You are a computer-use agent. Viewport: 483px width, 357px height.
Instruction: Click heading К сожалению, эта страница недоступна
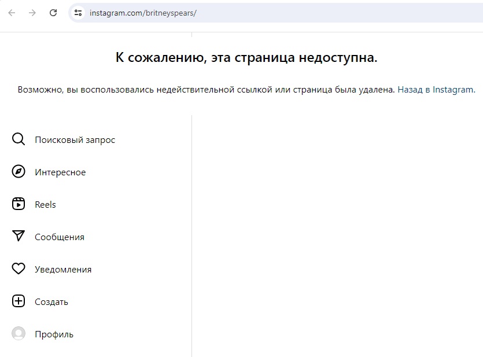(246, 57)
